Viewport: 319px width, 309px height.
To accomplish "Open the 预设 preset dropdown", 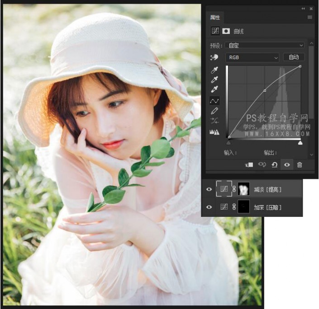I will click(x=265, y=45).
